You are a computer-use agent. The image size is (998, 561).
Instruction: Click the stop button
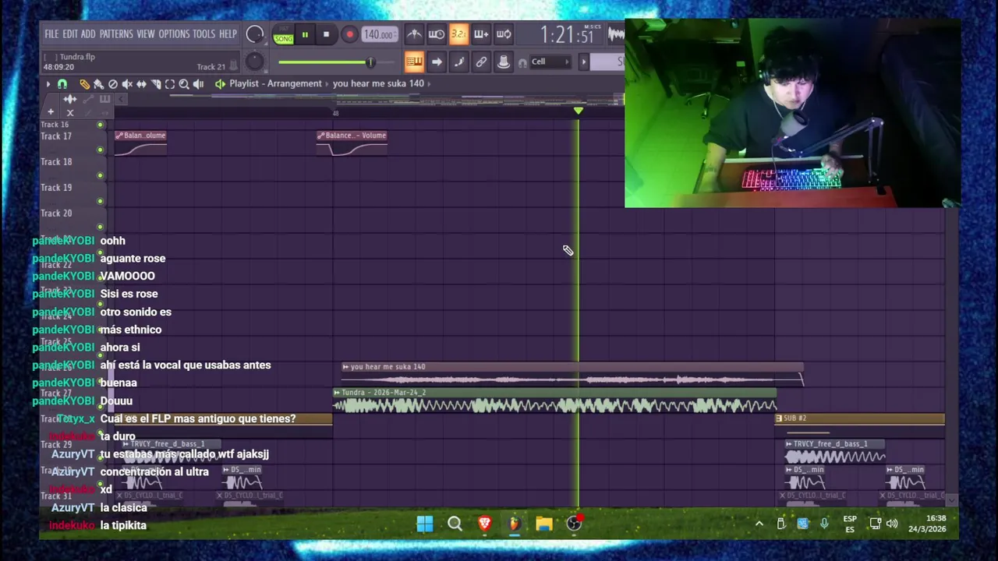click(x=326, y=35)
